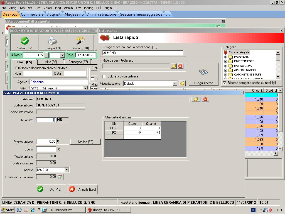Expand ARREDO BAGNO category node
285x214 pixels.
click(225, 70)
